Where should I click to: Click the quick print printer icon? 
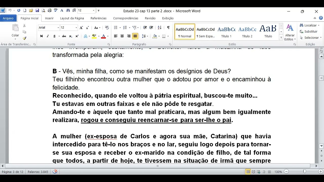50,11
